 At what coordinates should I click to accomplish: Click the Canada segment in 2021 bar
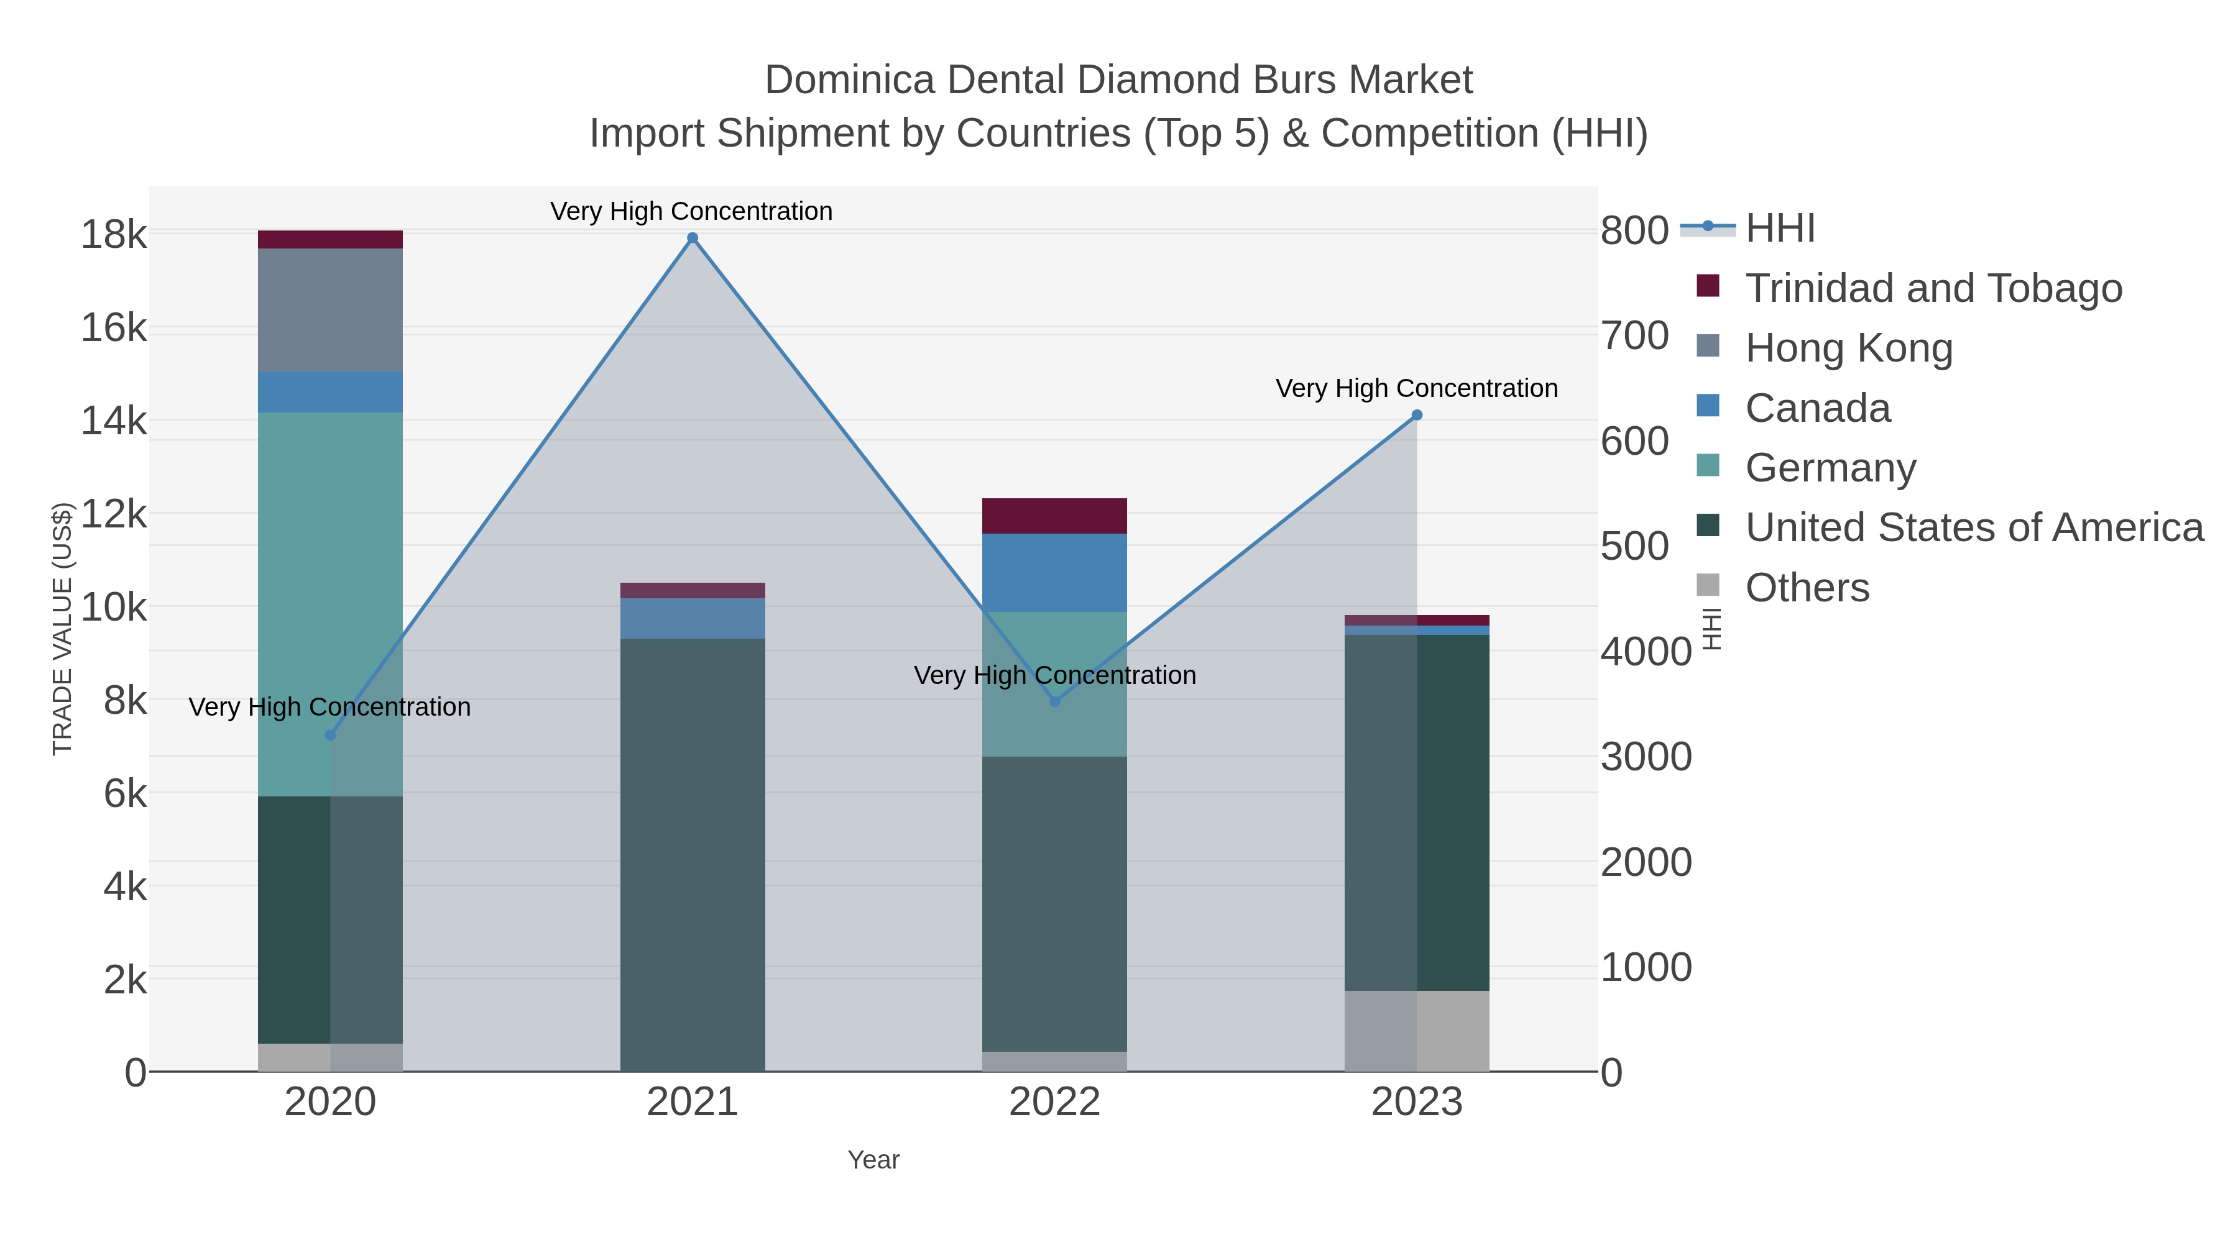pyautogui.click(x=693, y=618)
